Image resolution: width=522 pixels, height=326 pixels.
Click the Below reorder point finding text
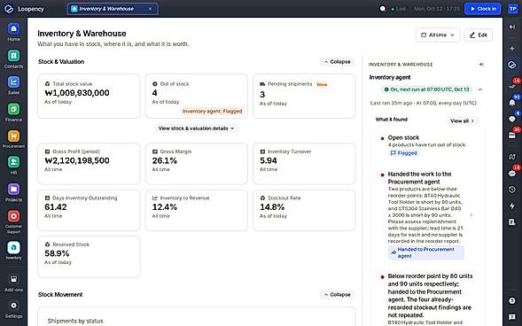[x=430, y=295]
